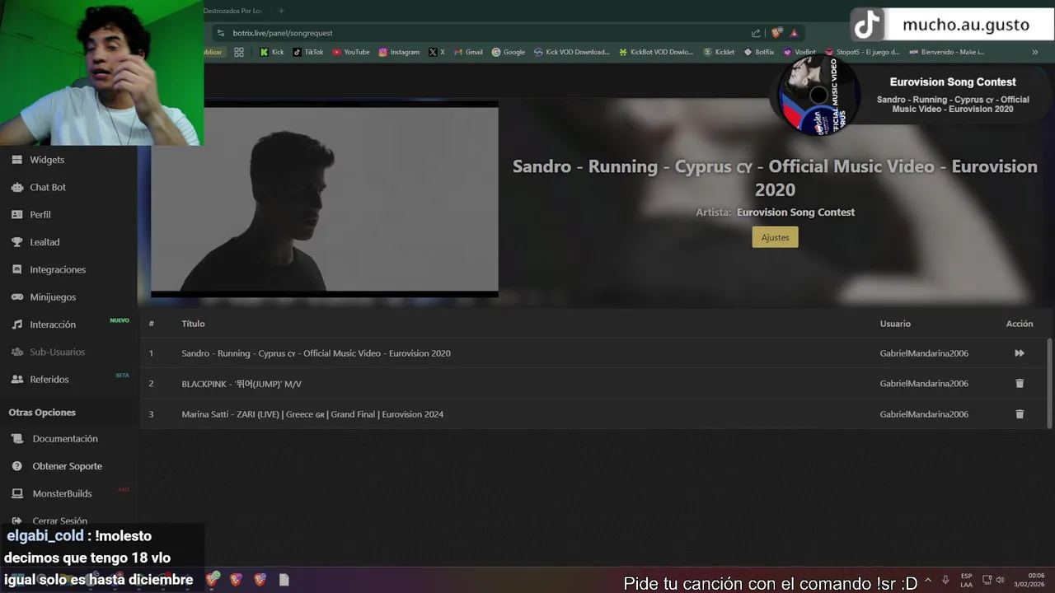
Task: Expand the bookmarks overflow chevron
Action: pyautogui.click(x=1035, y=52)
